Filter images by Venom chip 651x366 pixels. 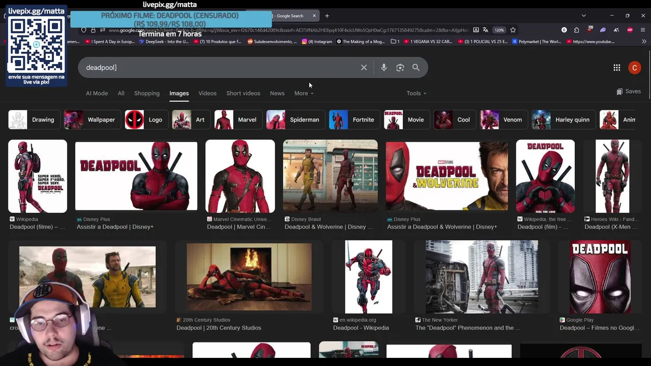[x=504, y=120]
